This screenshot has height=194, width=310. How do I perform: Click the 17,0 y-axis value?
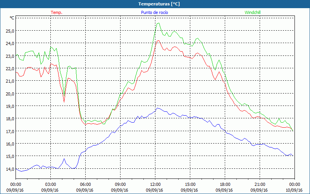pyautogui.click(x=10, y=131)
